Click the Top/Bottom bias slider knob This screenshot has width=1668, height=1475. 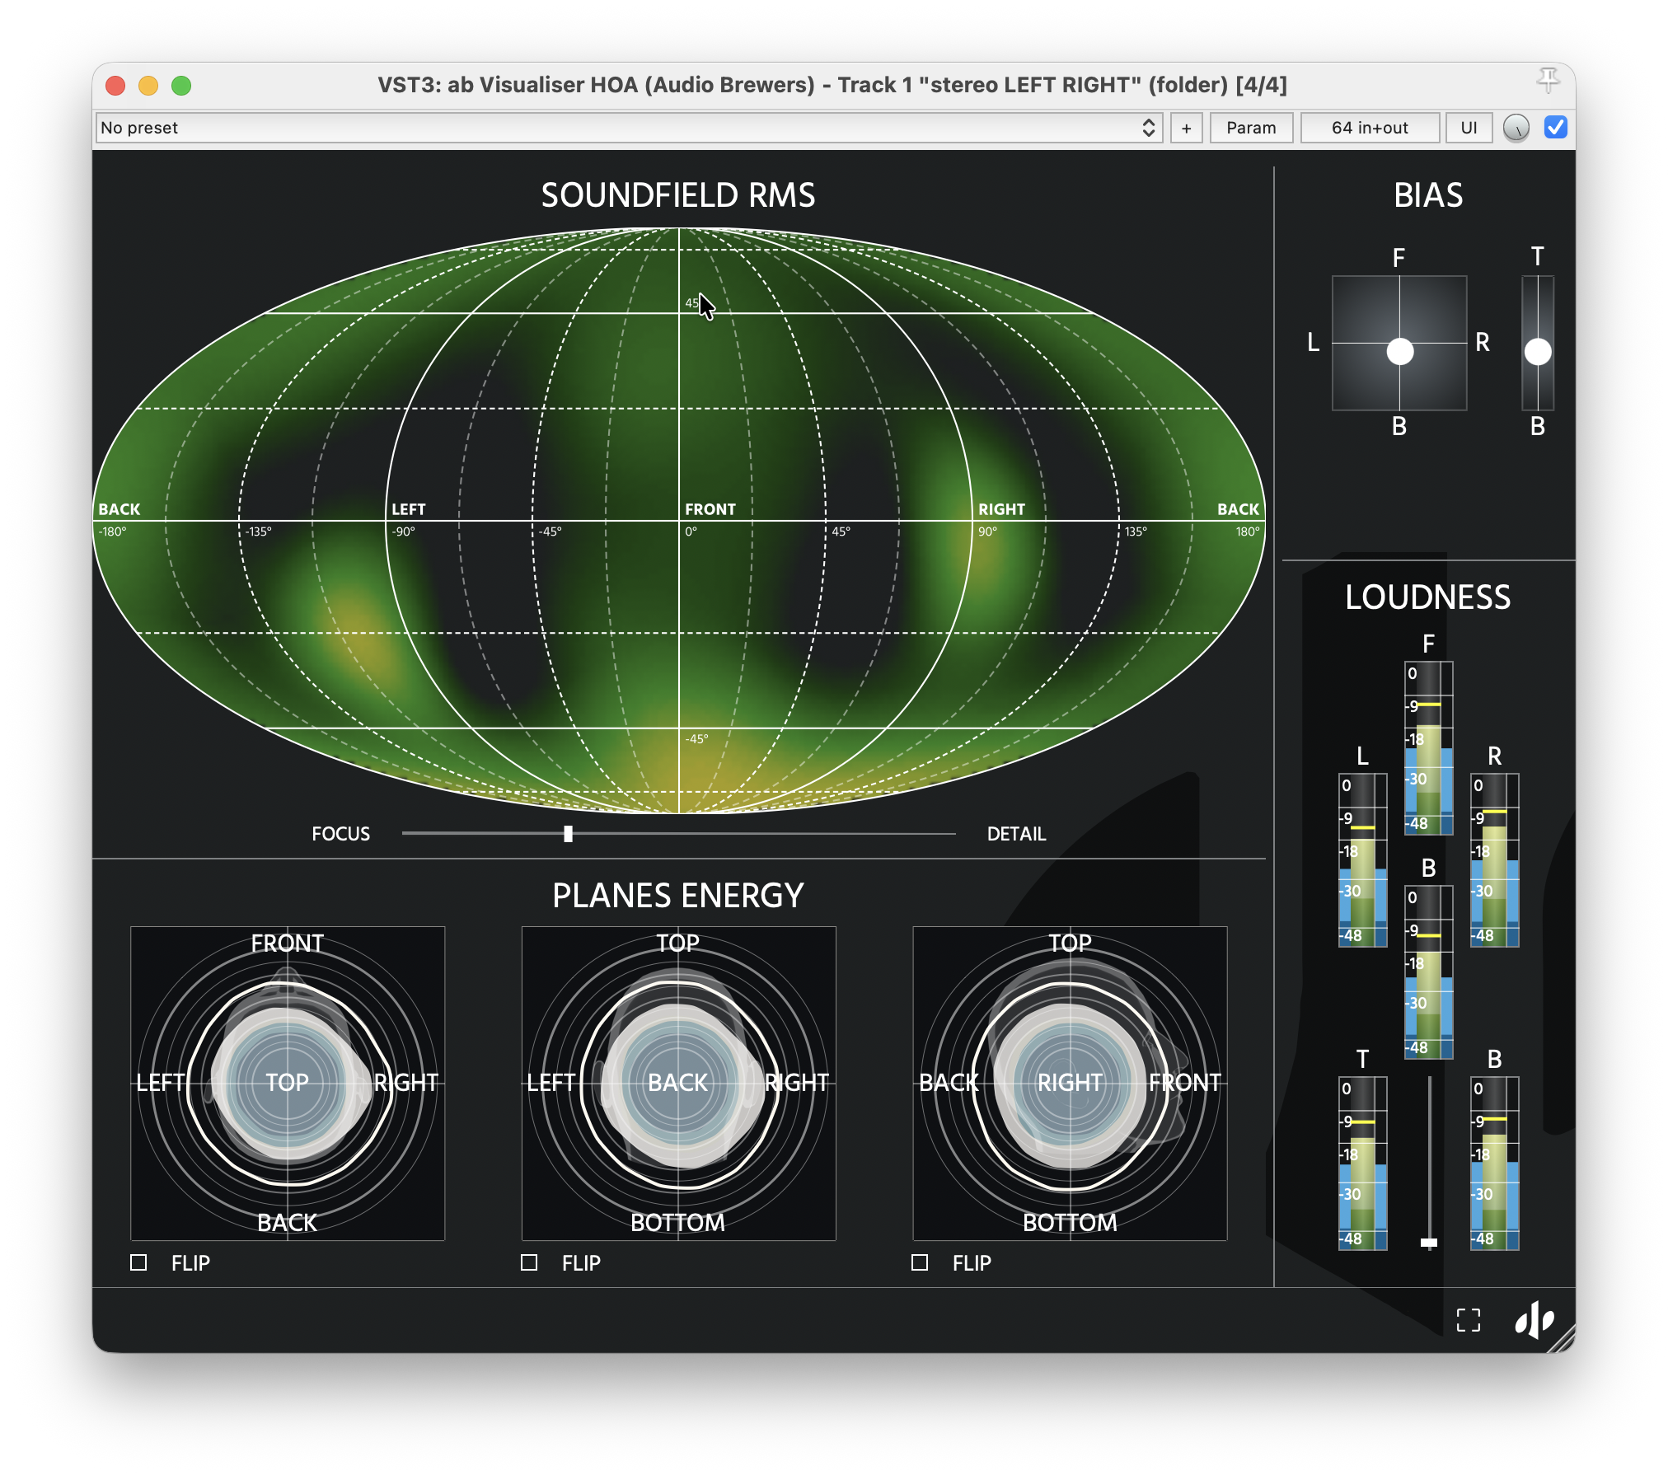1538,352
